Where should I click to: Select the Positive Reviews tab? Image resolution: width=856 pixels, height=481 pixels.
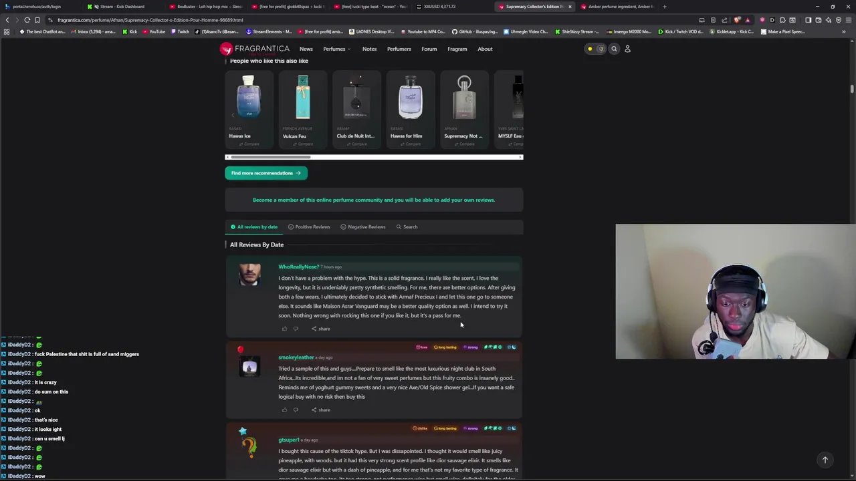pos(309,226)
